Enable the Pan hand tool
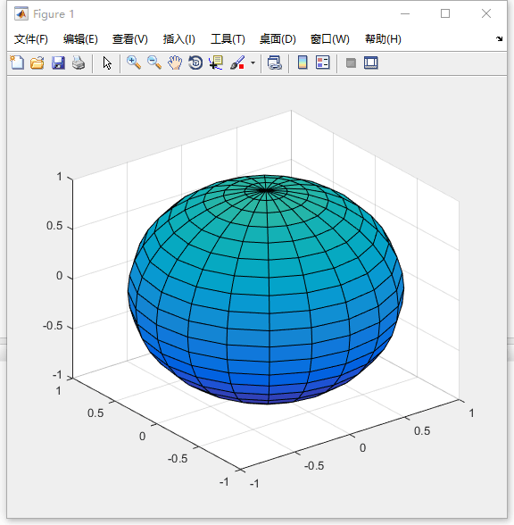This screenshot has width=514, height=525. pyautogui.click(x=175, y=62)
